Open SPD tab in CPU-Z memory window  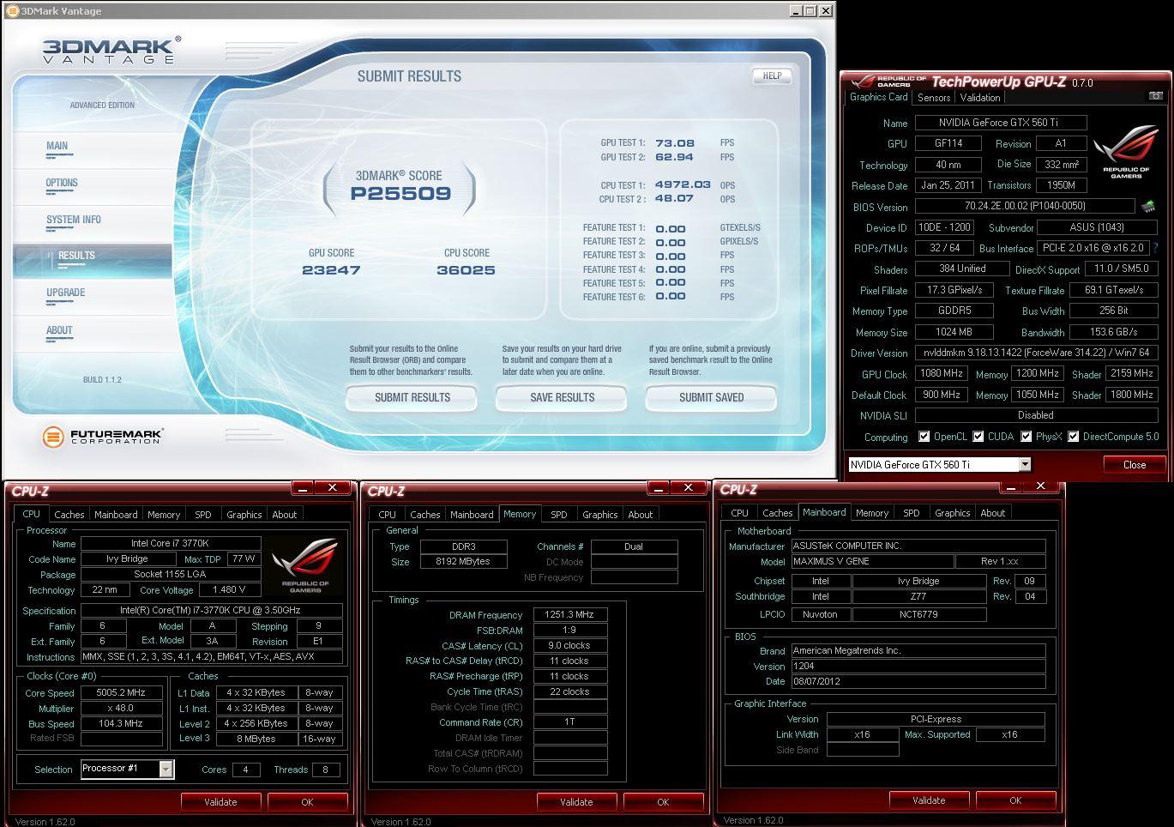coord(559,515)
